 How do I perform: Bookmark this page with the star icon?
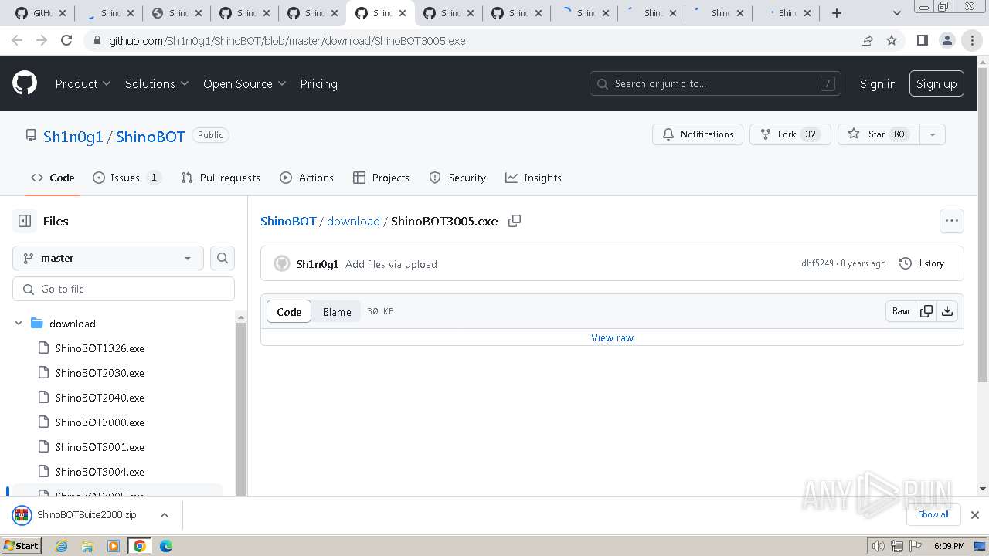892,41
